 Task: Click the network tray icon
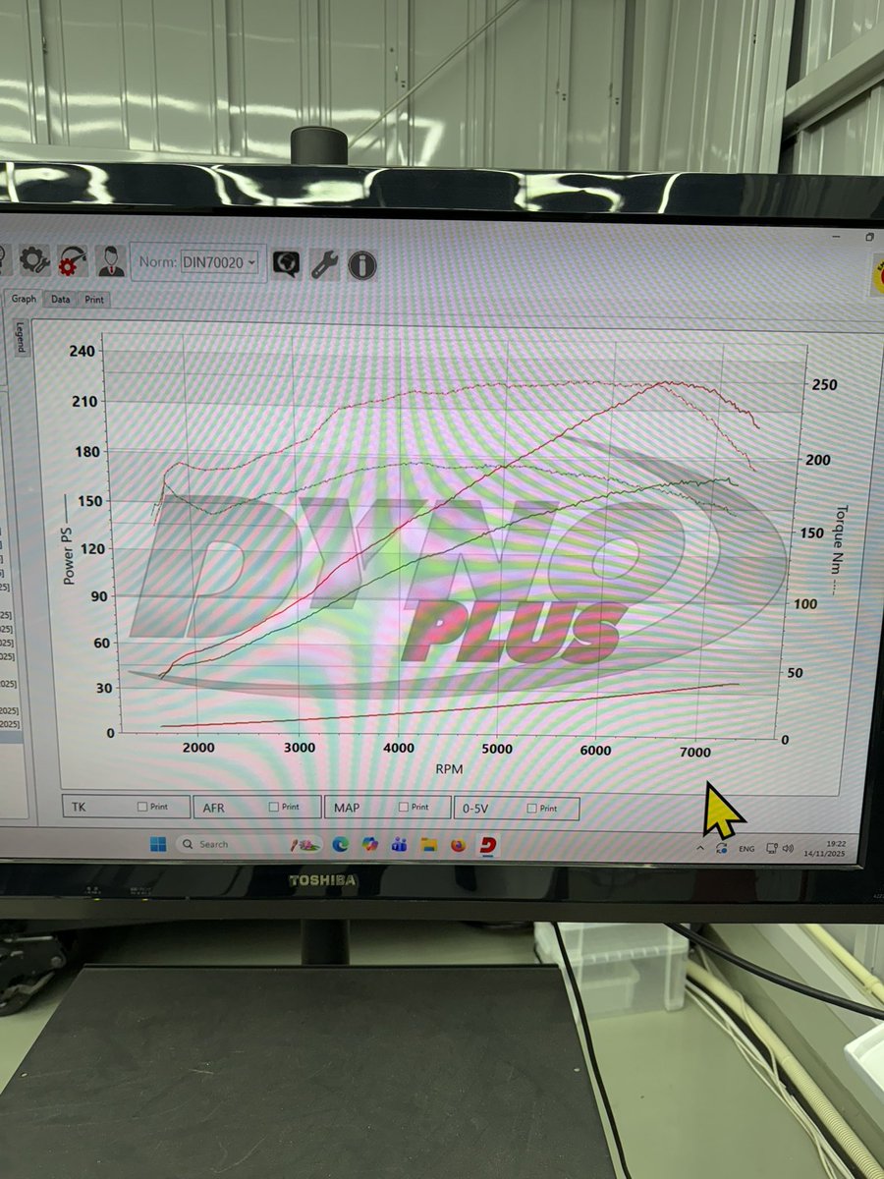pyautogui.click(x=772, y=848)
